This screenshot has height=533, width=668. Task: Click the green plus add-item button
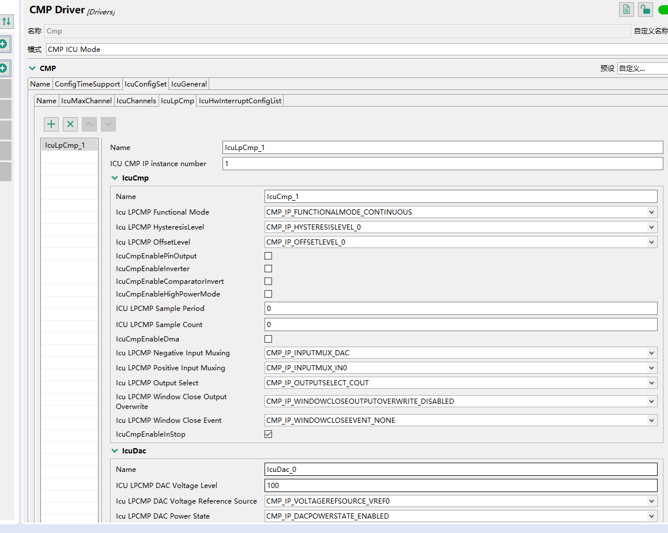pos(51,124)
